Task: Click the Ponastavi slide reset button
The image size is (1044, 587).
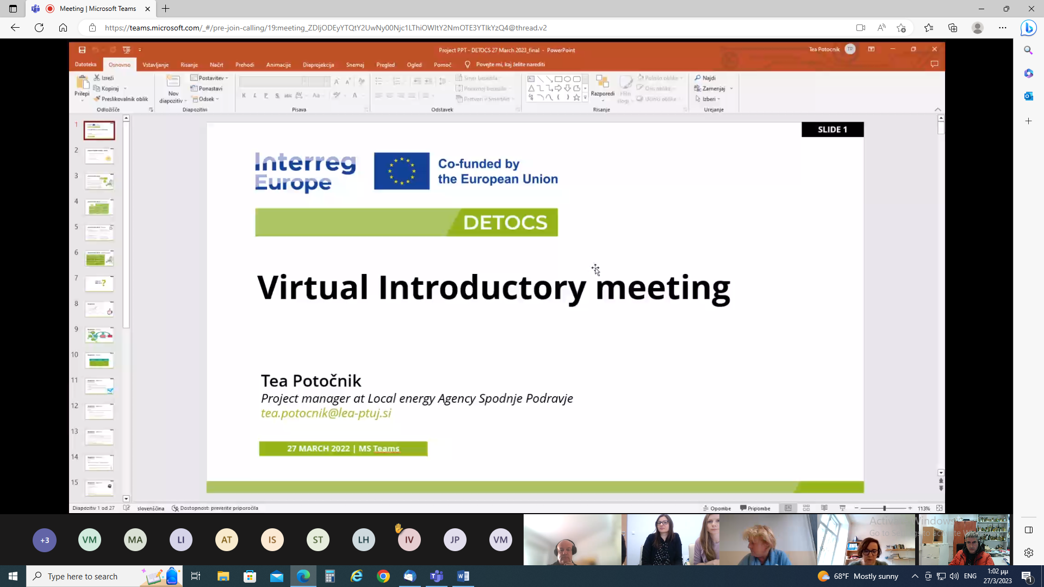Action: point(206,89)
